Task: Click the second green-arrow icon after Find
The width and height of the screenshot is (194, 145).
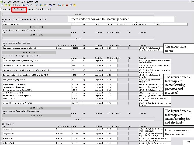Action: [46, 5]
